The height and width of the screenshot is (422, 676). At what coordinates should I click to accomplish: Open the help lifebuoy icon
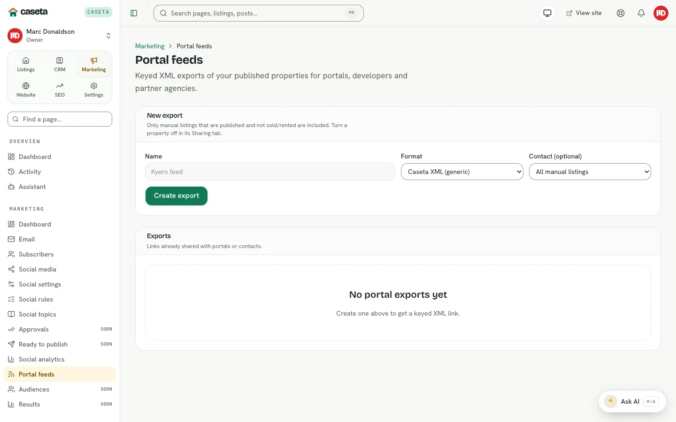621,13
